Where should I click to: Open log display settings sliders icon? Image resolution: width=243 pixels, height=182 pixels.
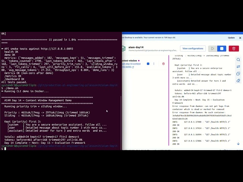238,67
